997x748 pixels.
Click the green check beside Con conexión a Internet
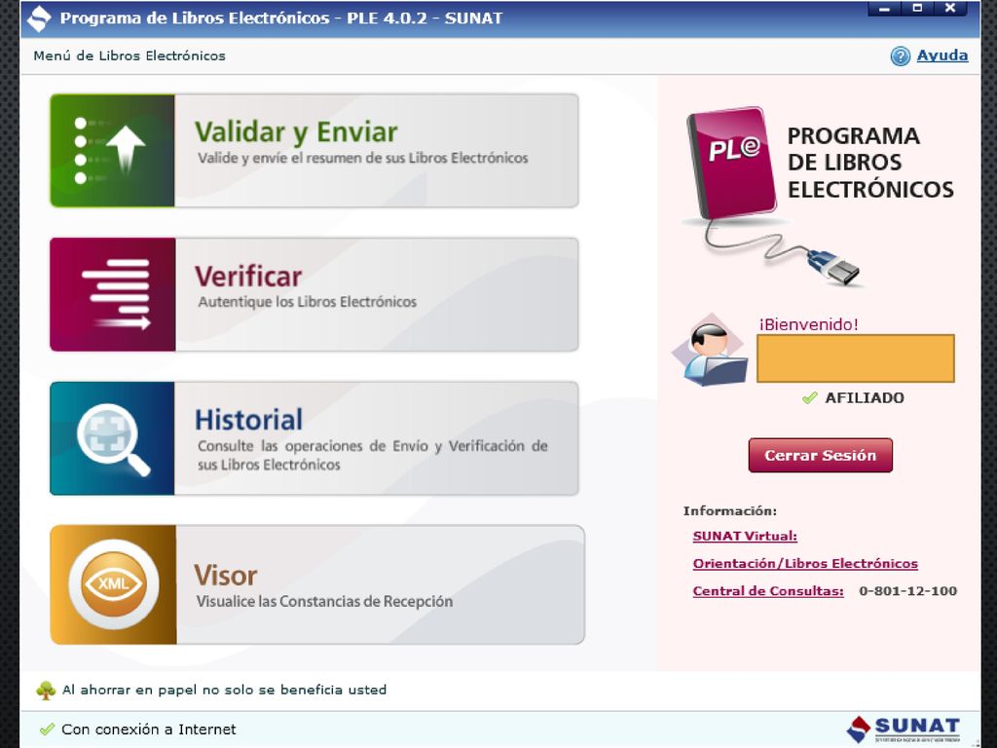click(x=47, y=729)
